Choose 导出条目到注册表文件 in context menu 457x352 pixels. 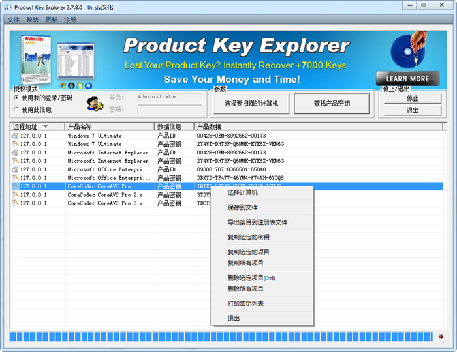pyautogui.click(x=262, y=222)
